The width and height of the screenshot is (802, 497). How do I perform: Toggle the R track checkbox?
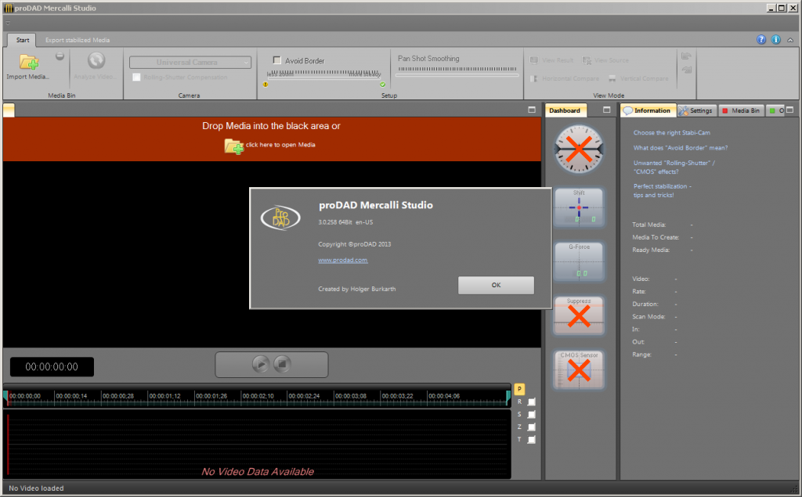(532, 402)
